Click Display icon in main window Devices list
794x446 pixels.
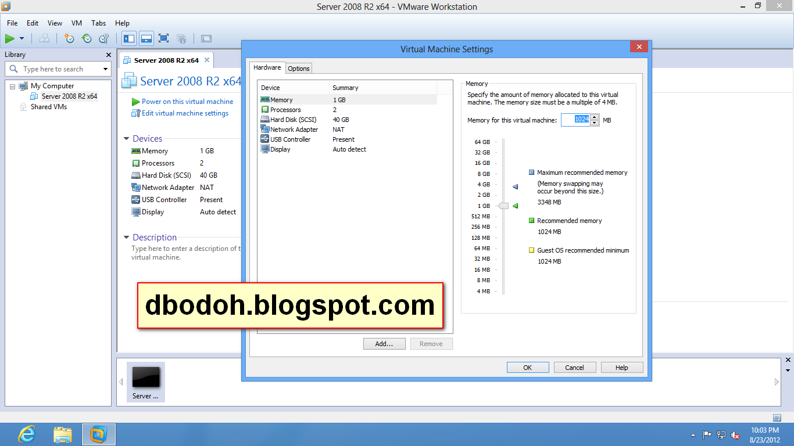(136, 212)
